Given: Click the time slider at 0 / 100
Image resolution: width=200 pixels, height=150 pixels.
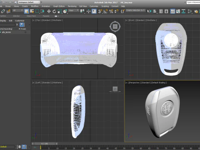Looking at the screenshot, I should (45, 144).
